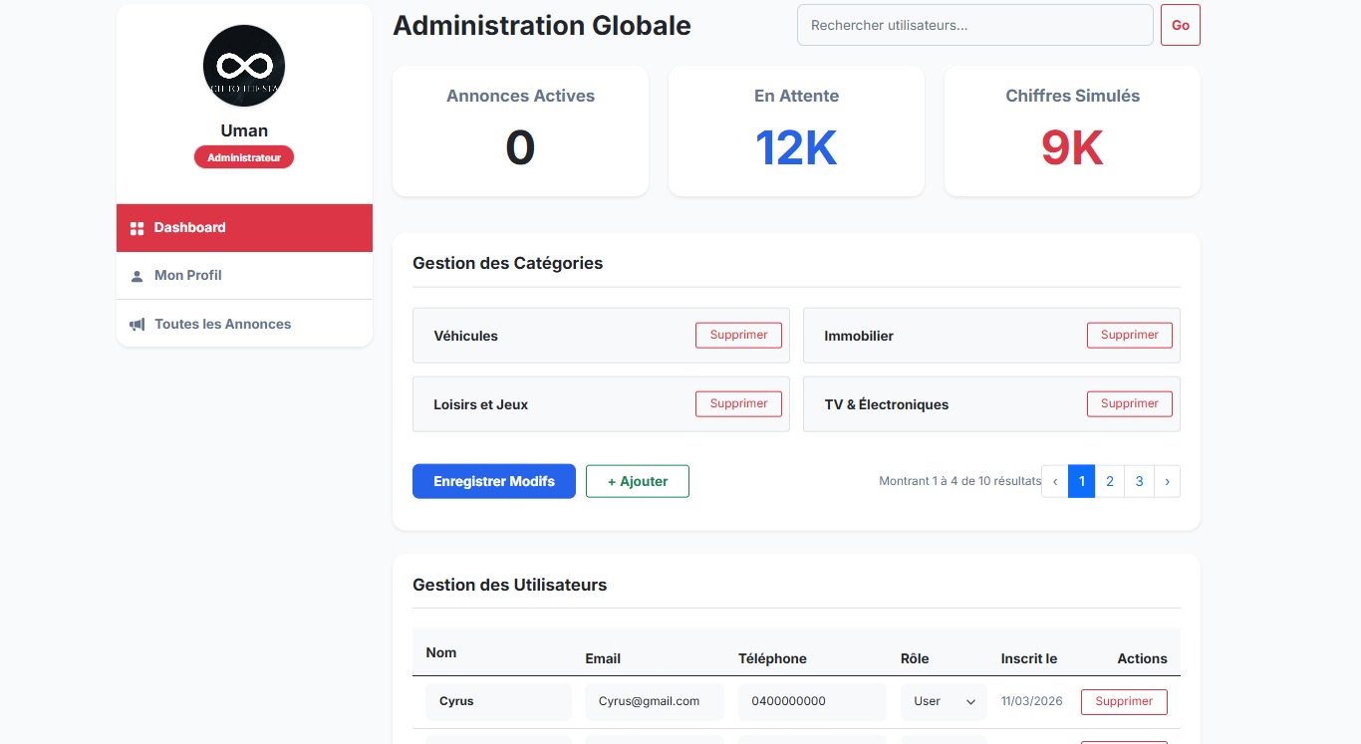The width and height of the screenshot is (1361, 744).
Task: Click the + Ajouter category button
Action: point(638,481)
